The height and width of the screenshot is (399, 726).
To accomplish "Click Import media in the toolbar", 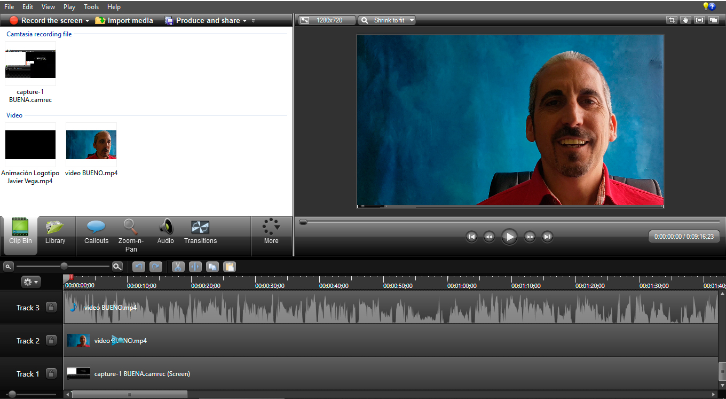I will tap(124, 20).
